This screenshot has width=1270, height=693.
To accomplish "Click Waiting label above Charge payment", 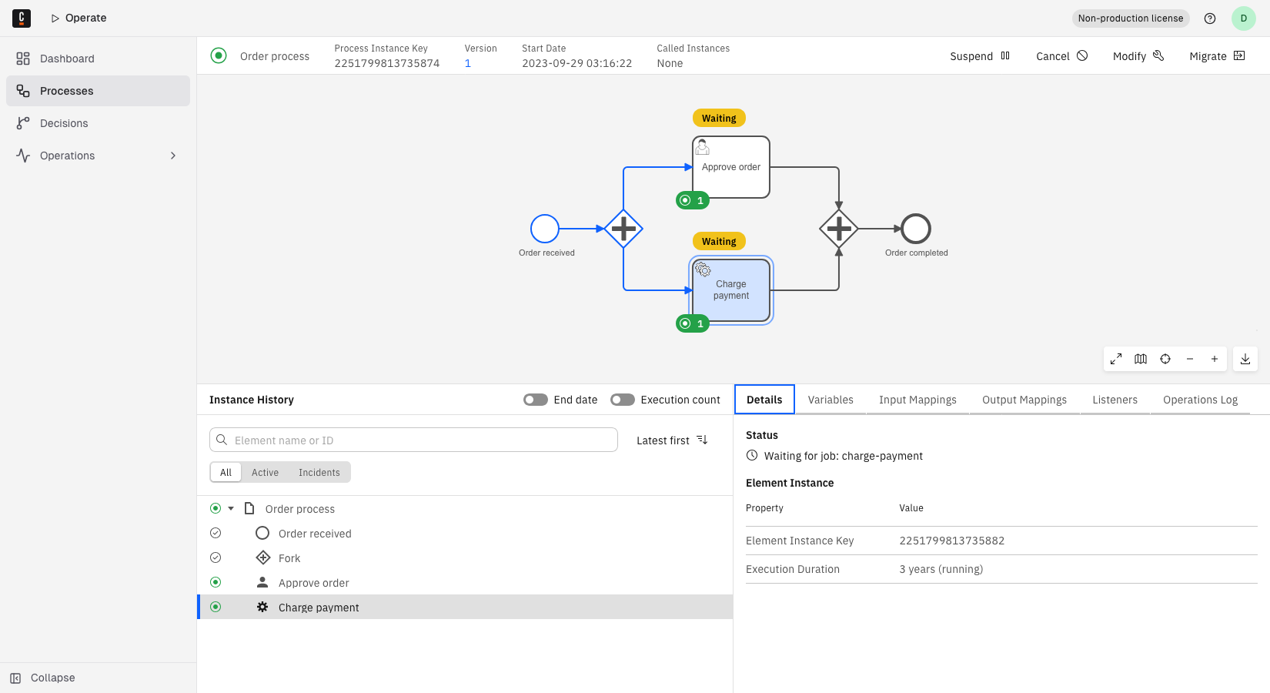I will (719, 242).
